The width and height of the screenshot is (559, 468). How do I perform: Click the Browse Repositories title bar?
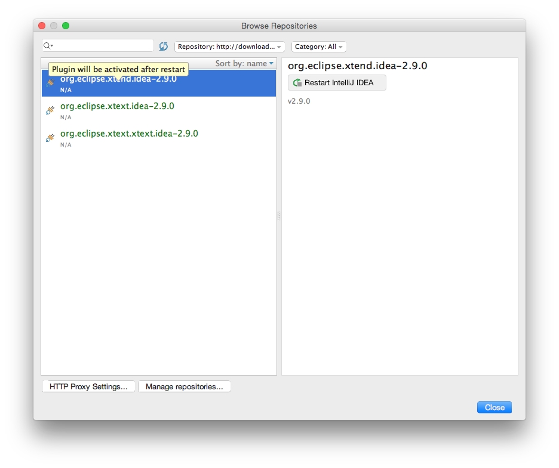pos(279,26)
